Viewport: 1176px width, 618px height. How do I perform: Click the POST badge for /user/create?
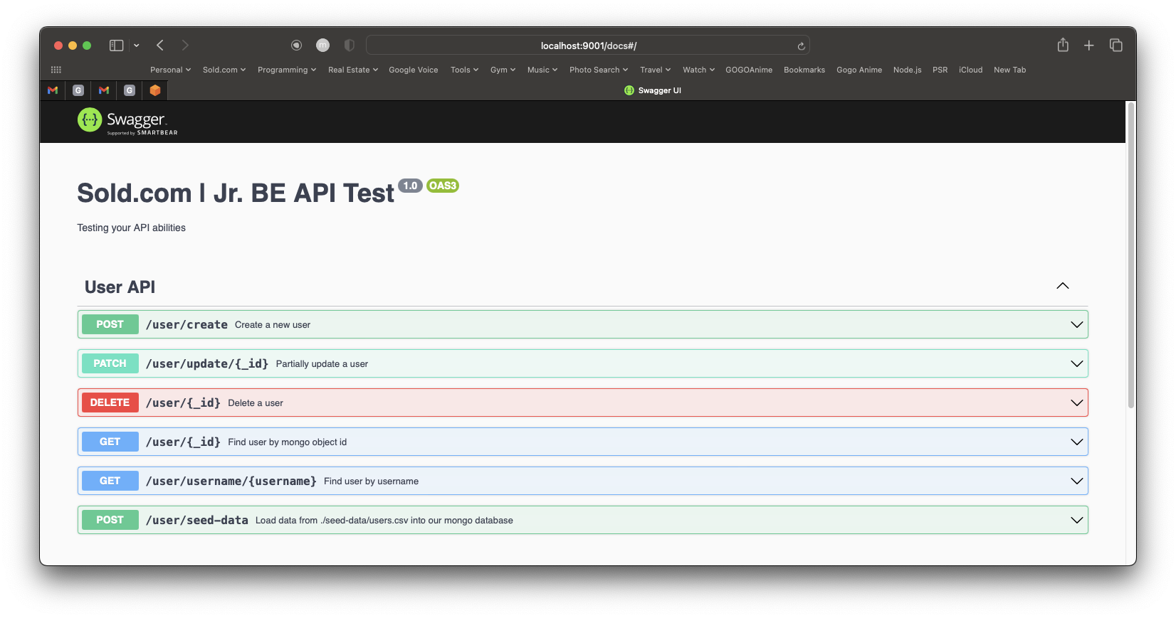click(110, 324)
